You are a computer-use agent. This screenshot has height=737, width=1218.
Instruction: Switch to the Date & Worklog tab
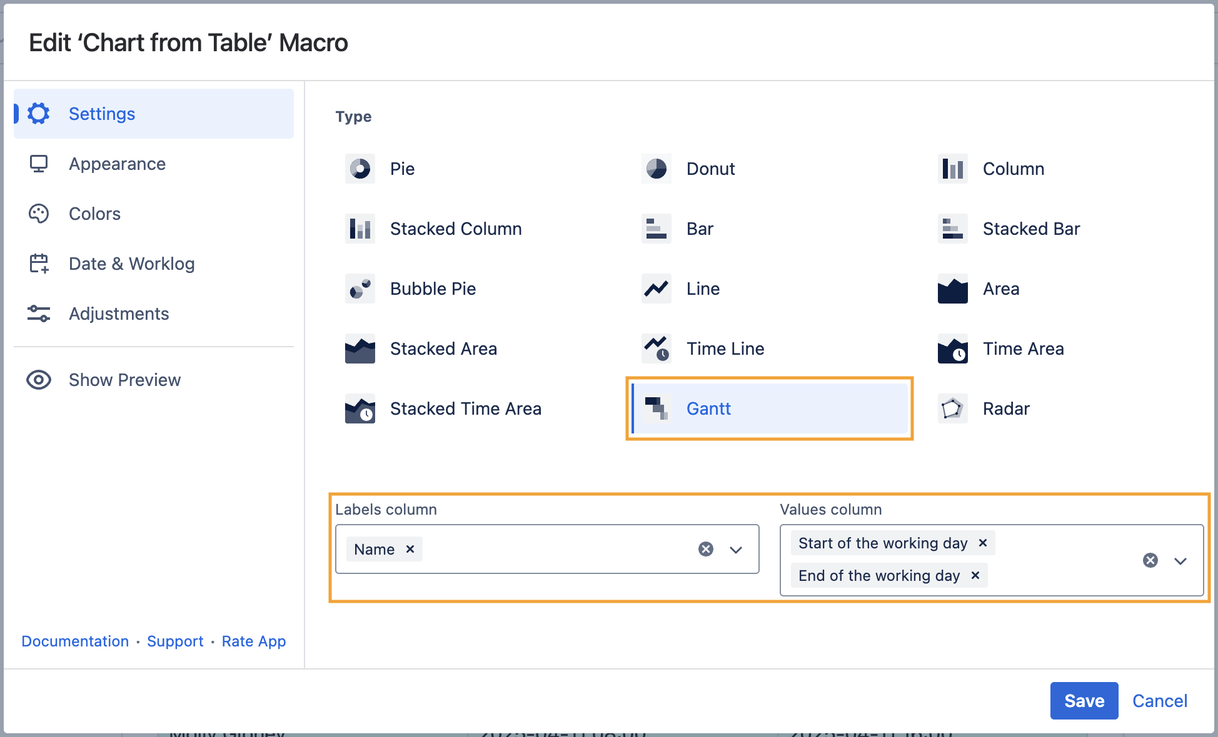(x=131, y=264)
